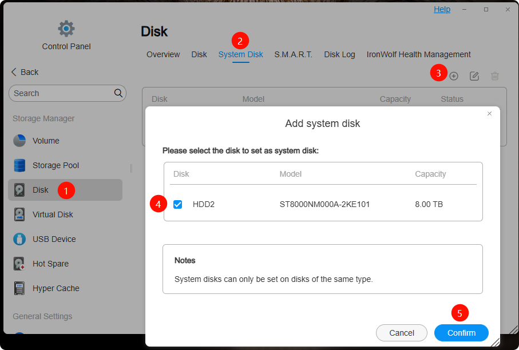Image resolution: width=519 pixels, height=350 pixels.
Task: Open Hyper Cache in sidebar
Action: point(65,288)
